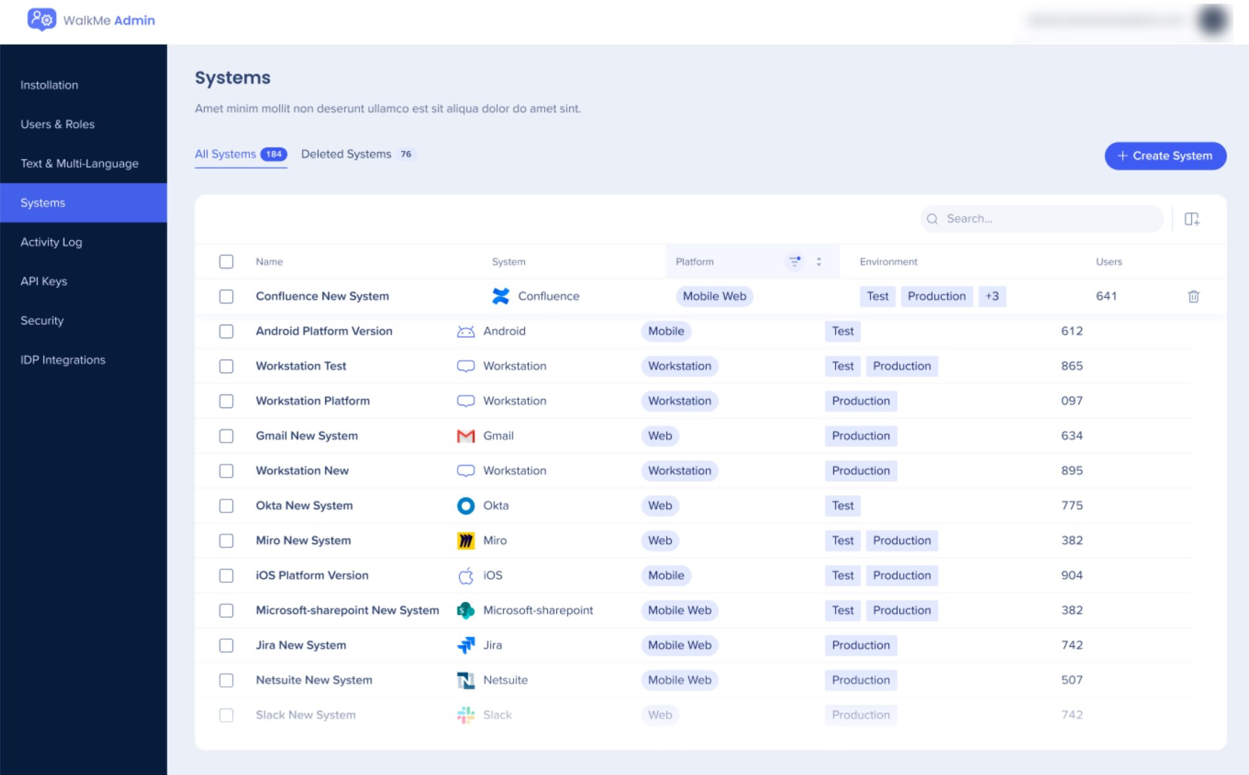Click the delete trash icon for Confluence New System
The image size is (1249, 775).
click(1194, 296)
